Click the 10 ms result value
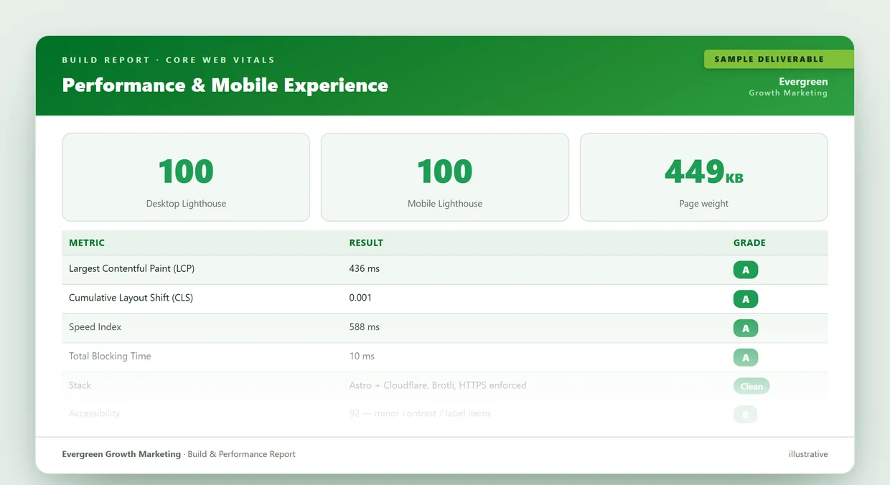Image resolution: width=890 pixels, height=485 pixels. pos(362,356)
